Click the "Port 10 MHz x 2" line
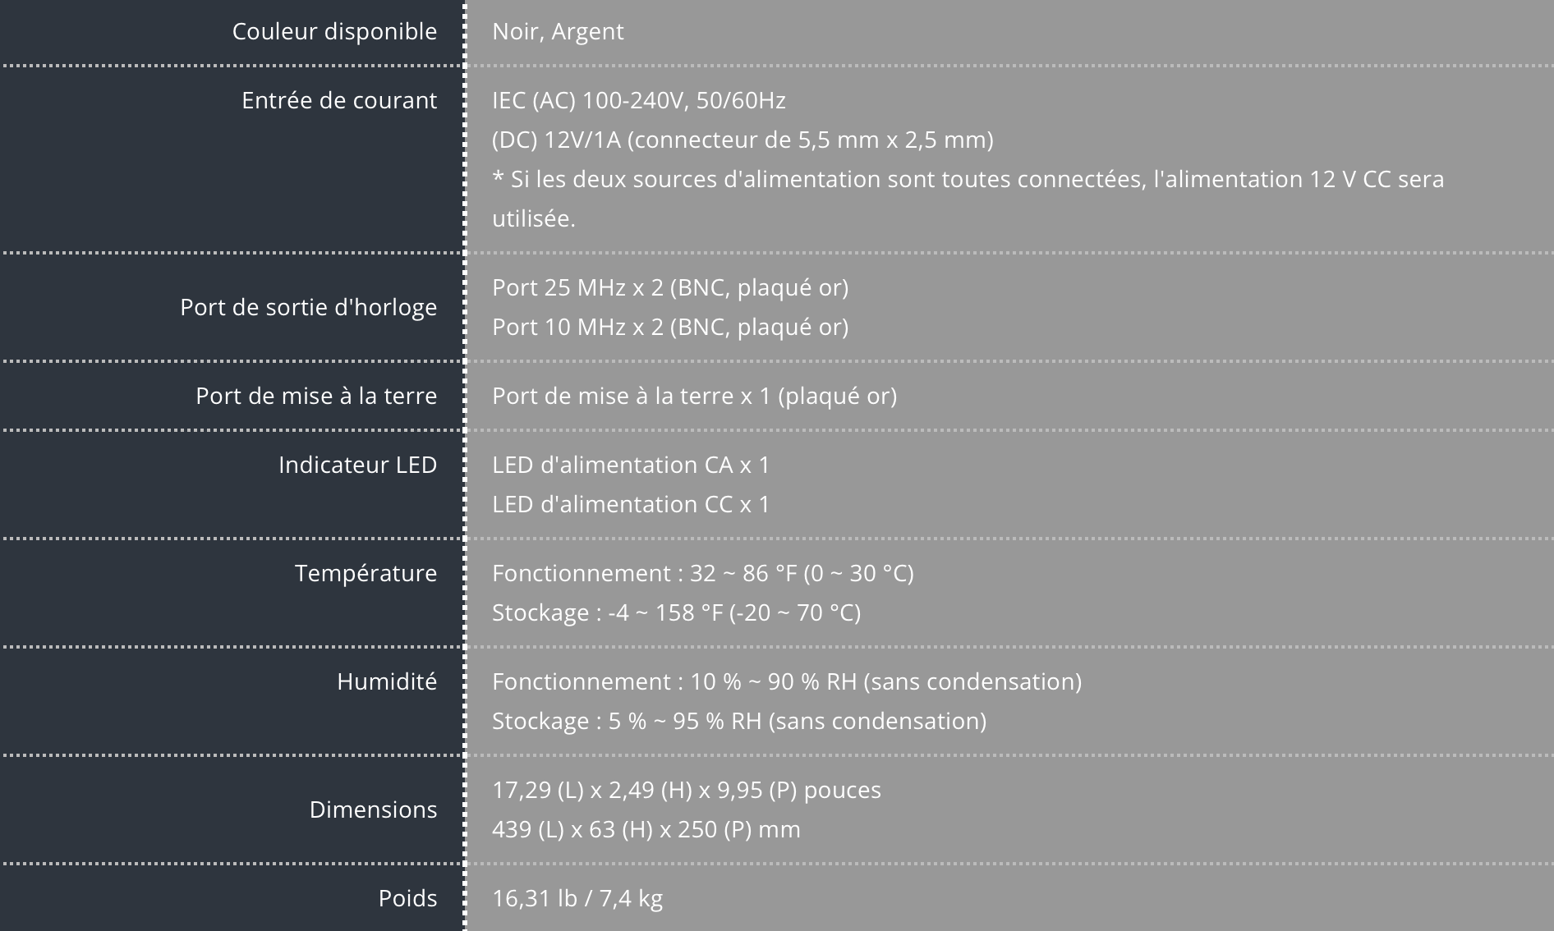This screenshot has width=1554, height=931. point(669,327)
